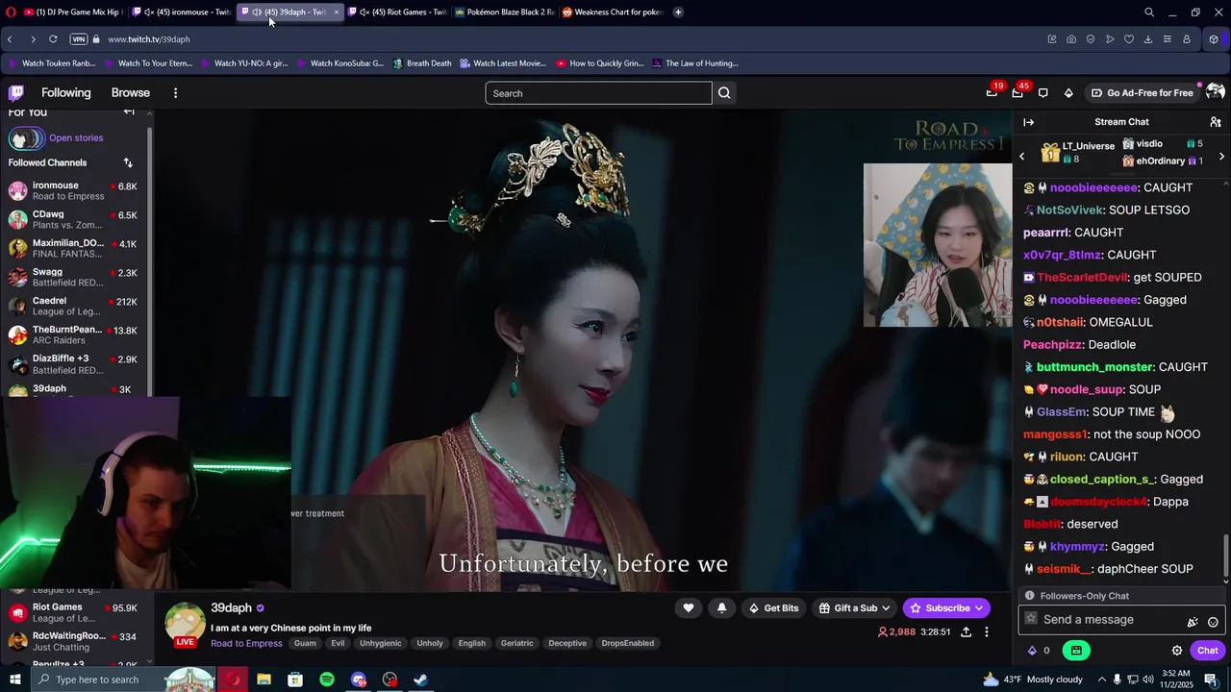The height and width of the screenshot is (692, 1231).
Task: Switch to Riot Games Twitch tab
Action: (x=396, y=12)
